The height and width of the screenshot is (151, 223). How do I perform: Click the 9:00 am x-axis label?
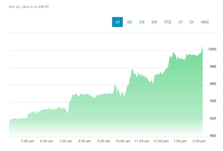(x=104, y=141)
